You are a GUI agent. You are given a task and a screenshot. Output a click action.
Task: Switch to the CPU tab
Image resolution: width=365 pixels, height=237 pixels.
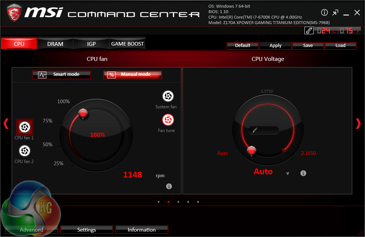[19, 43]
